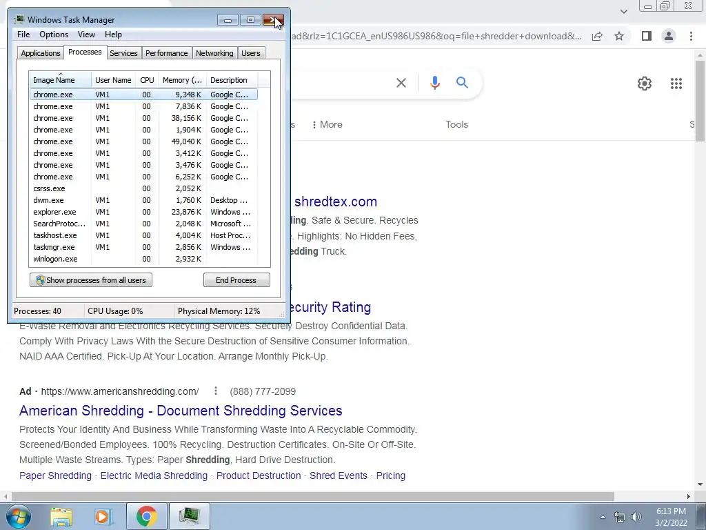Screen dimensions: 706x530
Task: Clear the search box with the X icon
Action: pos(401,83)
